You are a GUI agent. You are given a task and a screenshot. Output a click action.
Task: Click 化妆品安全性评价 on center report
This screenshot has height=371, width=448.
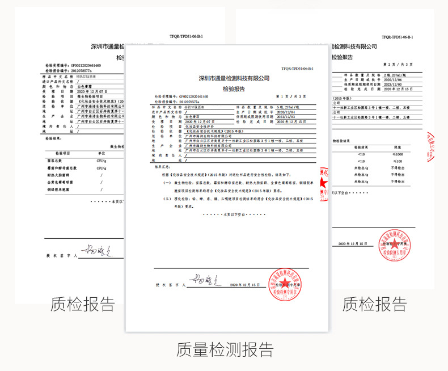(x=200, y=127)
